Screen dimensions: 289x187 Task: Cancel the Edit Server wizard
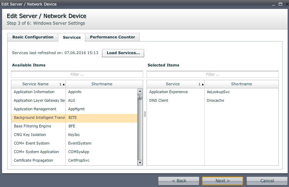[x=267, y=181]
